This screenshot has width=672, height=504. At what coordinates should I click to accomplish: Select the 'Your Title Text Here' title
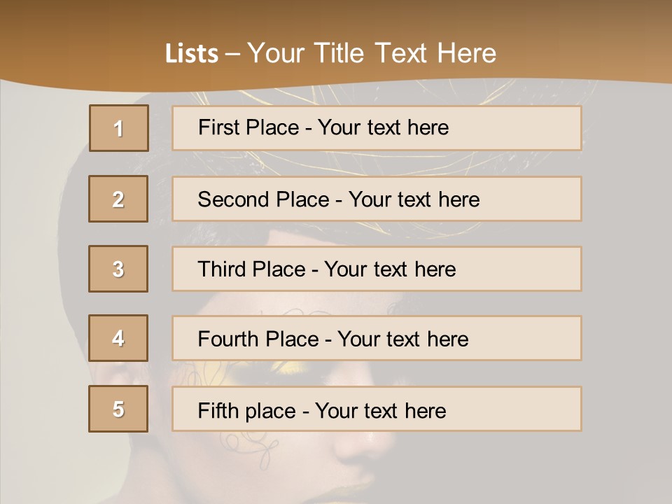pyautogui.click(x=372, y=53)
